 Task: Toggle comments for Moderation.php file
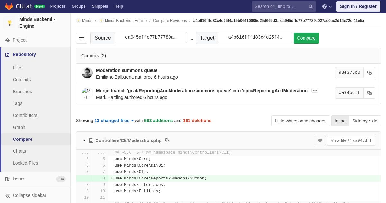click(x=320, y=140)
